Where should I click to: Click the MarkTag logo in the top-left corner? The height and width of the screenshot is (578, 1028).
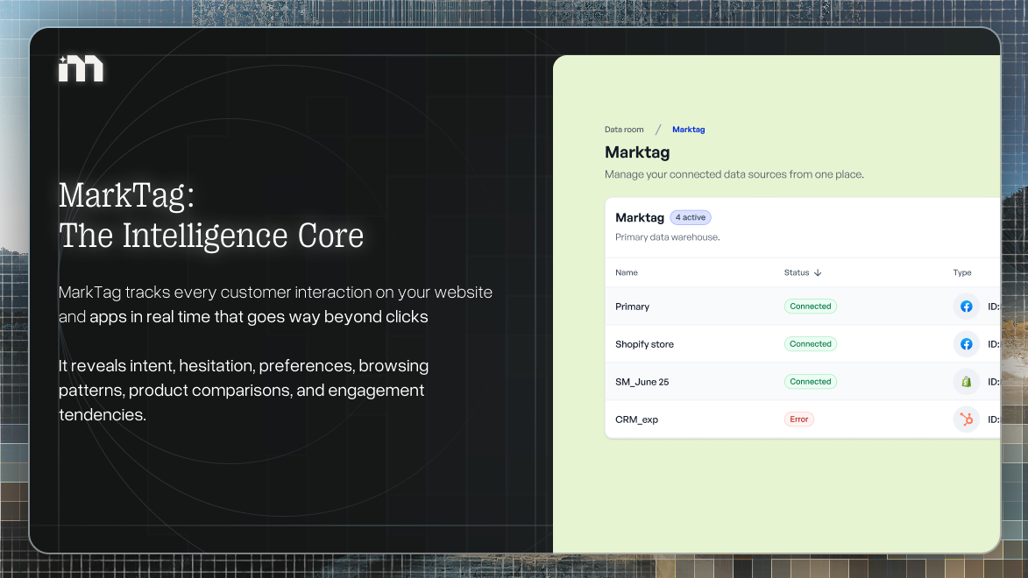pos(81,67)
